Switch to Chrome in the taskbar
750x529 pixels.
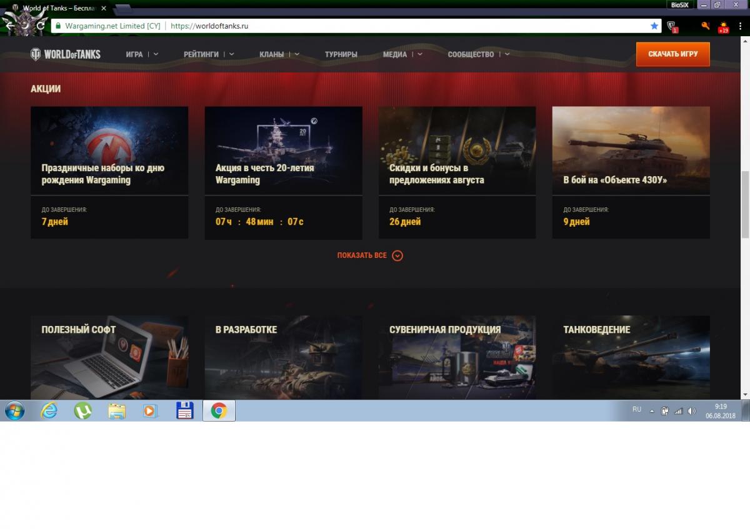point(219,410)
